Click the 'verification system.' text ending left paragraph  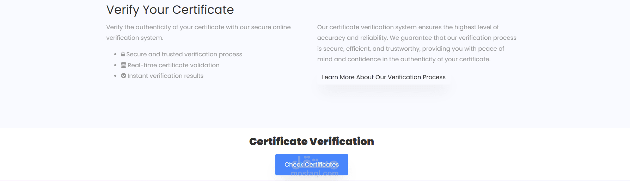135,38
